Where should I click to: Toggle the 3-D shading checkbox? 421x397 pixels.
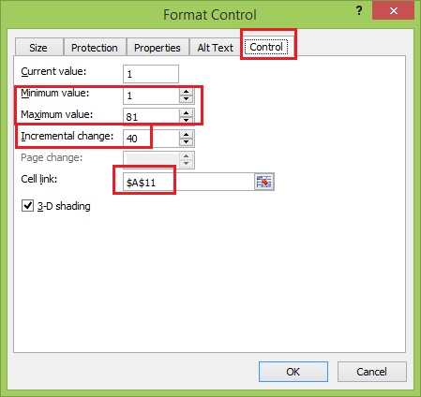(x=27, y=206)
